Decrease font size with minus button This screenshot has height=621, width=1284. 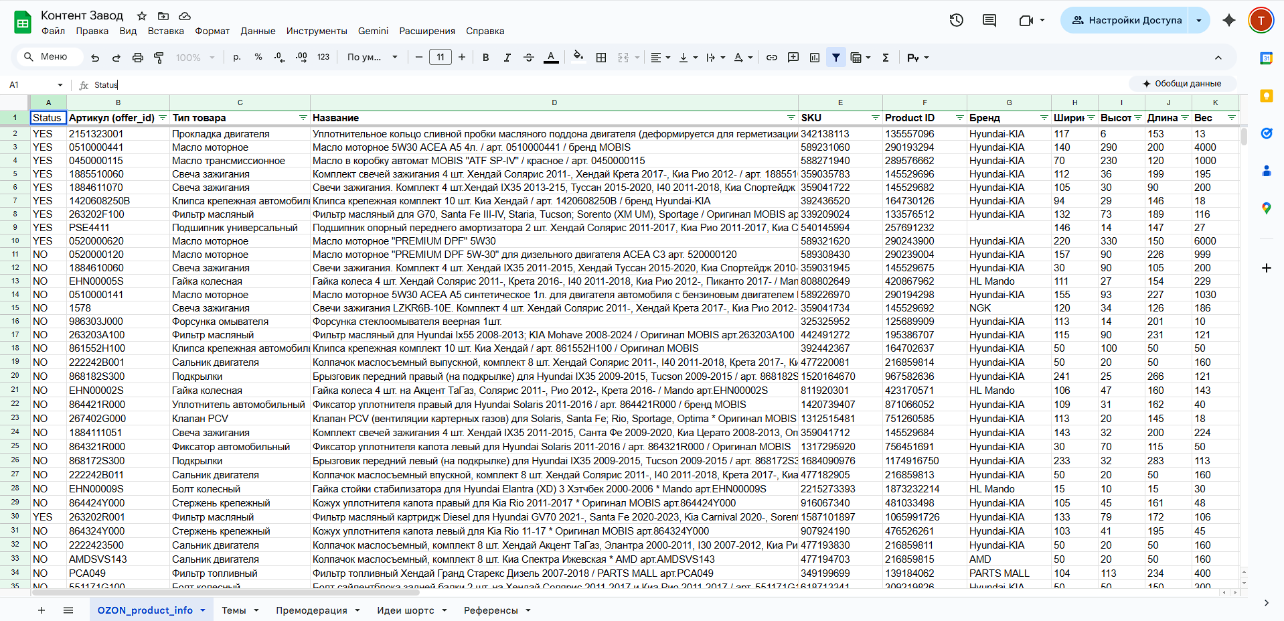point(419,58)
